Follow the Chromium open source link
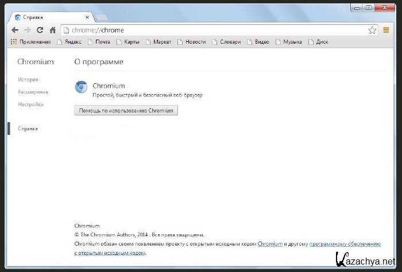 click(x=270, y=244)
